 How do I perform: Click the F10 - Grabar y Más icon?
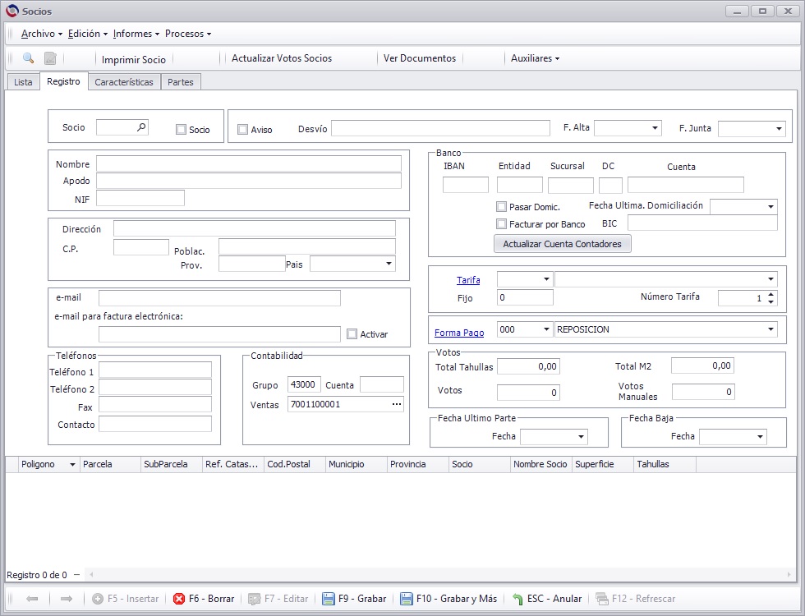coord(406,599)
